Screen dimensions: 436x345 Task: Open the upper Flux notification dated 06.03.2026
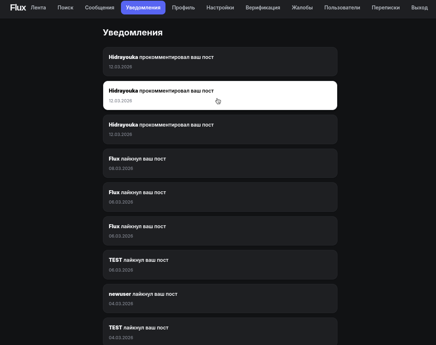pyautogui.click(x=220, y=197)
